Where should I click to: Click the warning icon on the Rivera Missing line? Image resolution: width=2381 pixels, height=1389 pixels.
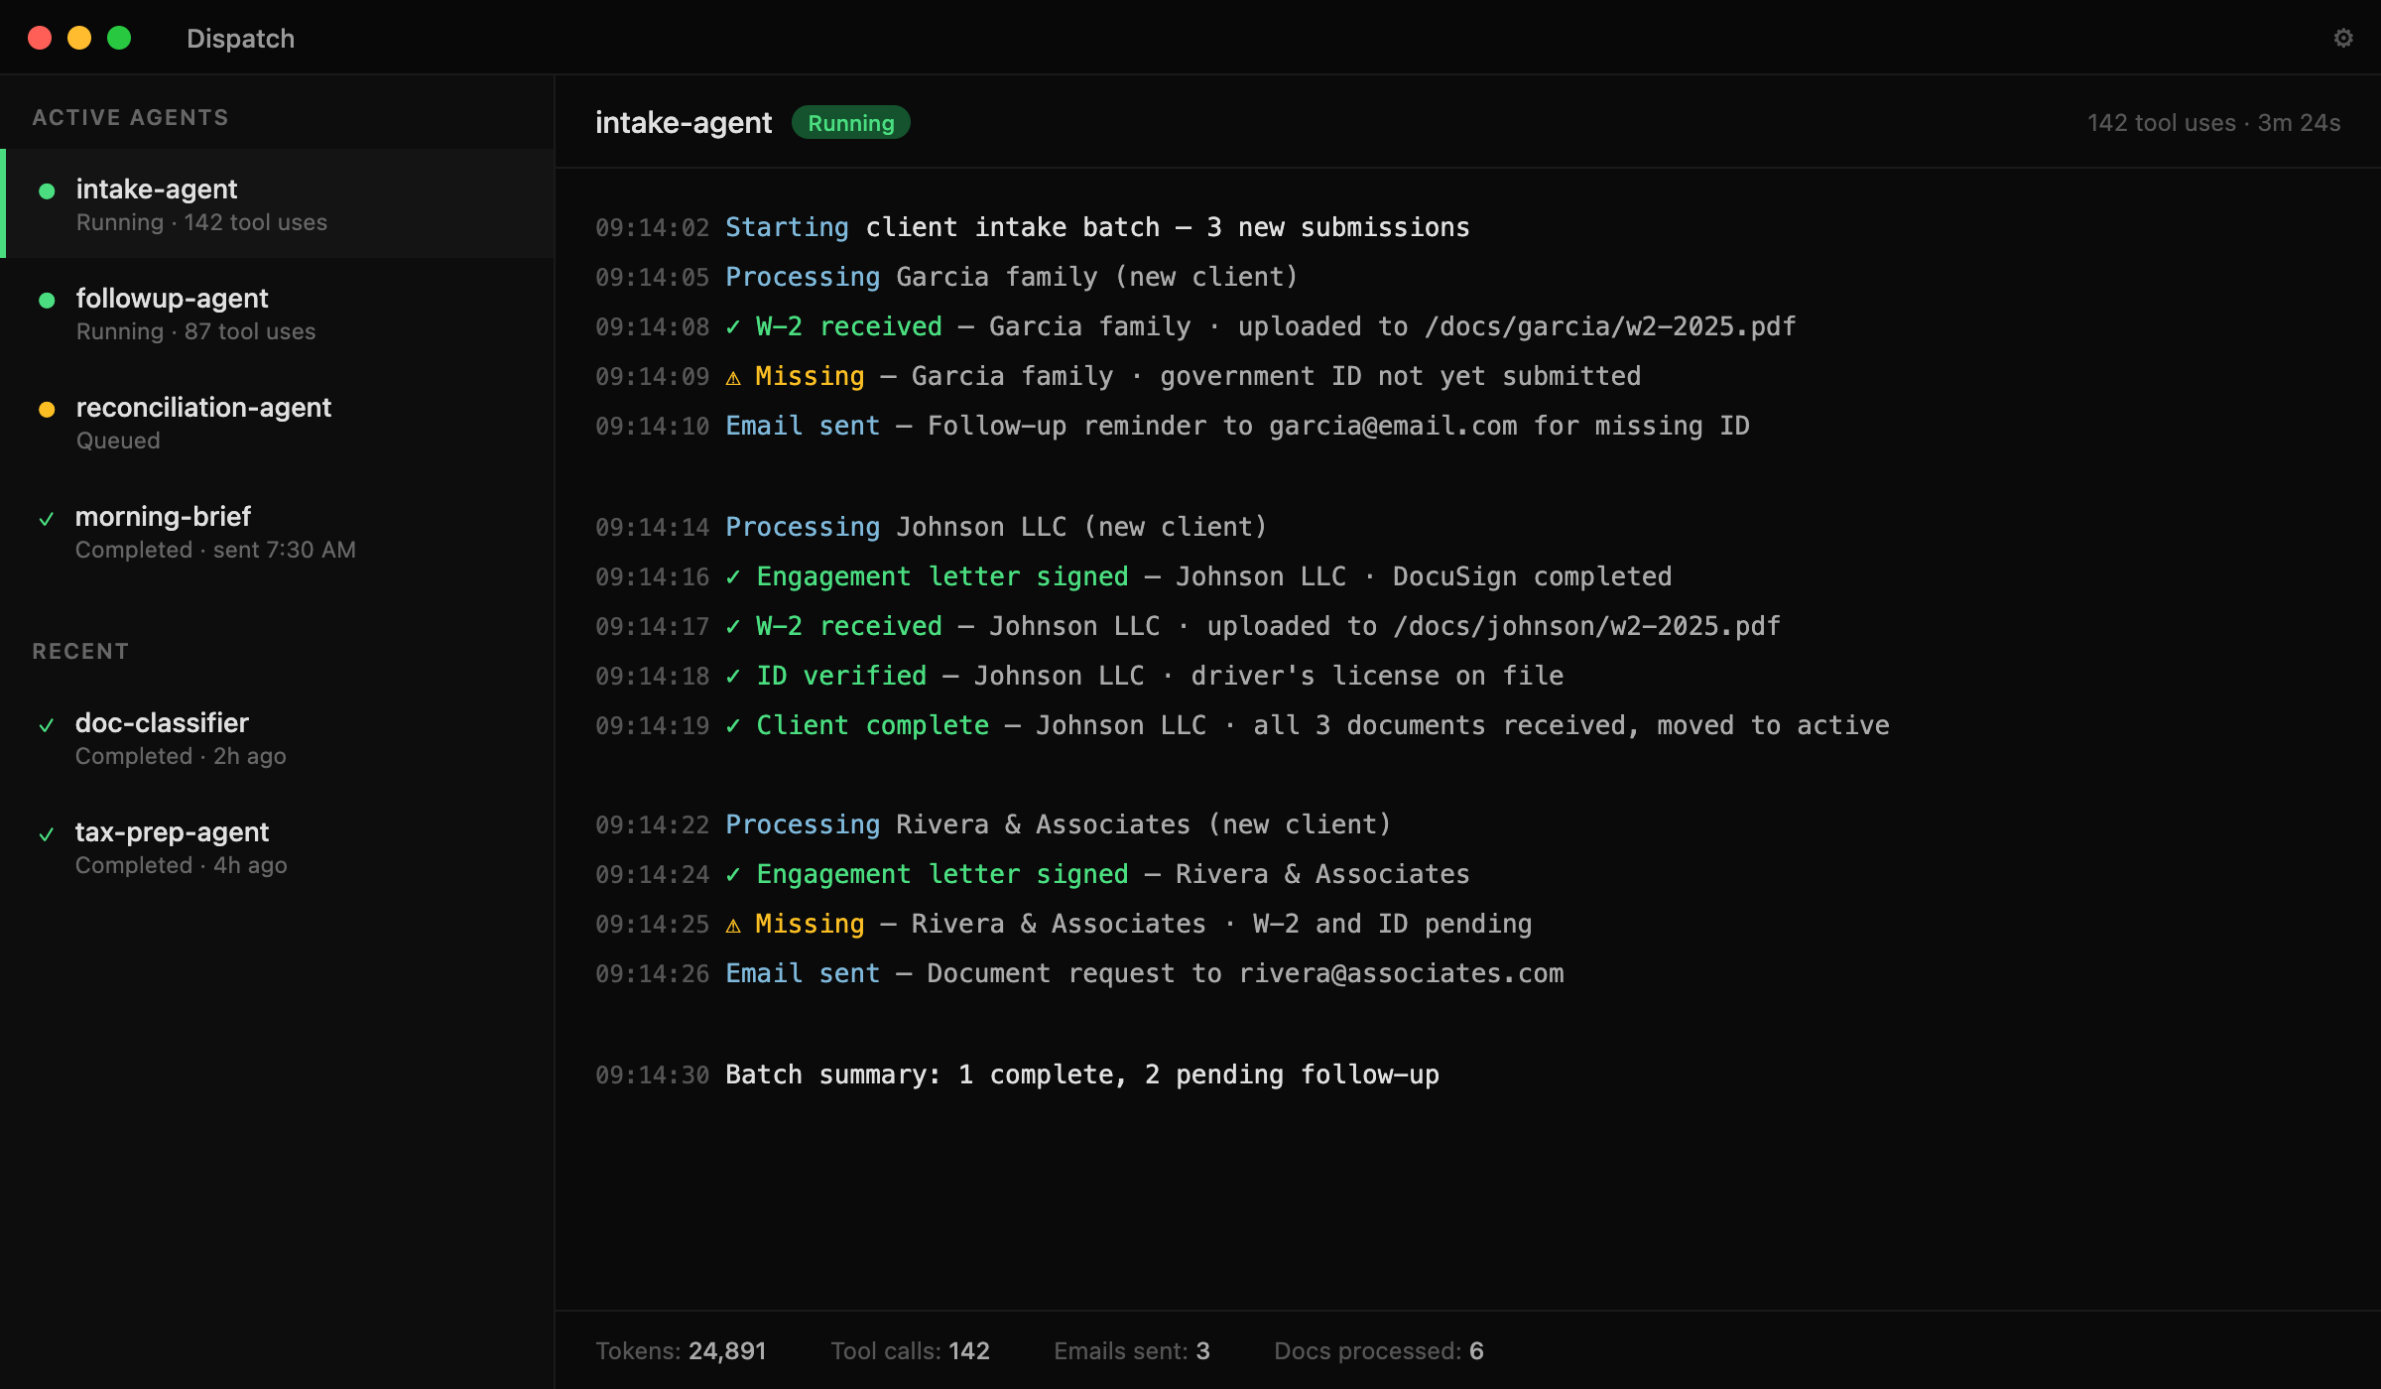[x=733, y=925]
